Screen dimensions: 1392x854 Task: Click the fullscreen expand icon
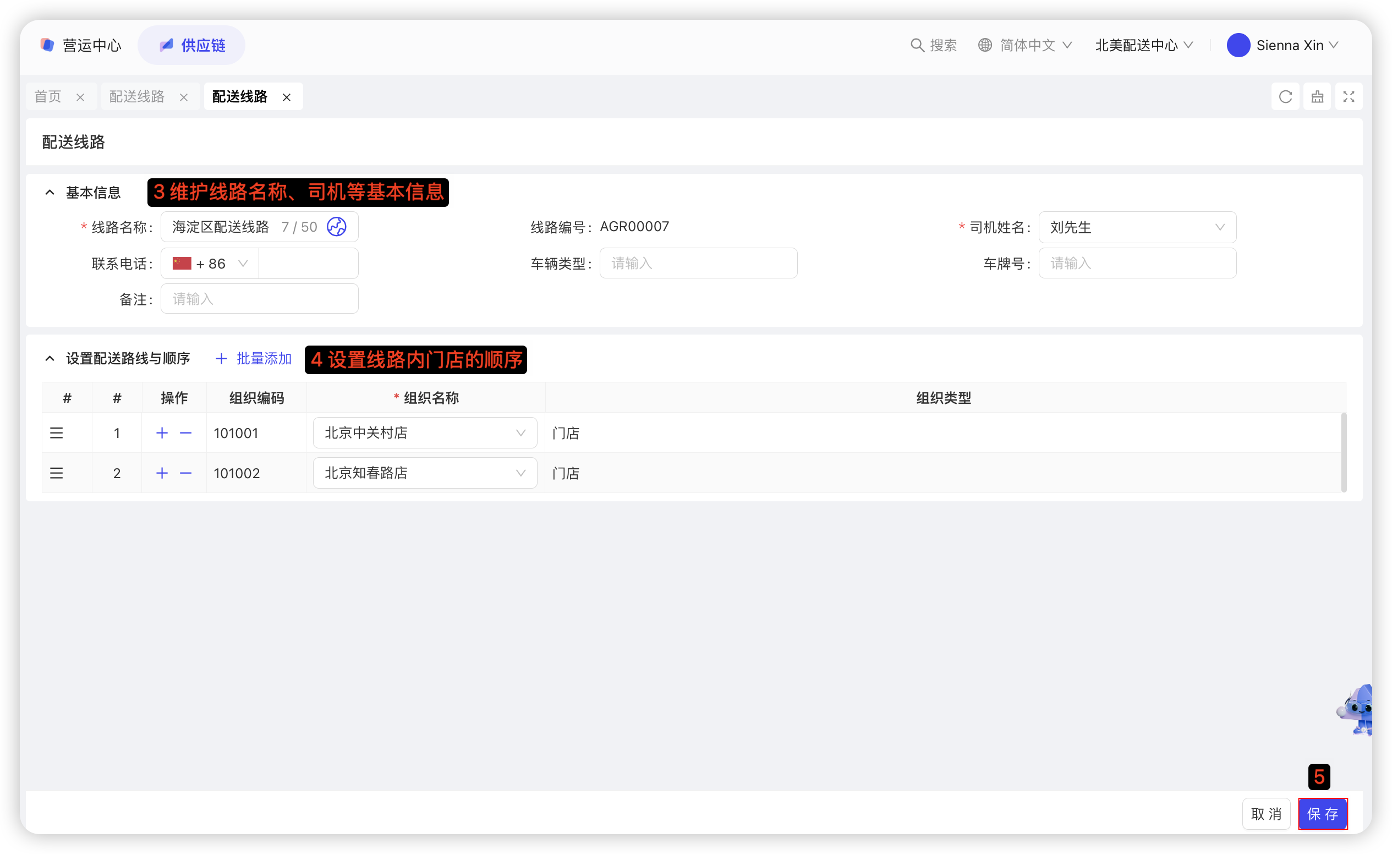coord(1349,97)
